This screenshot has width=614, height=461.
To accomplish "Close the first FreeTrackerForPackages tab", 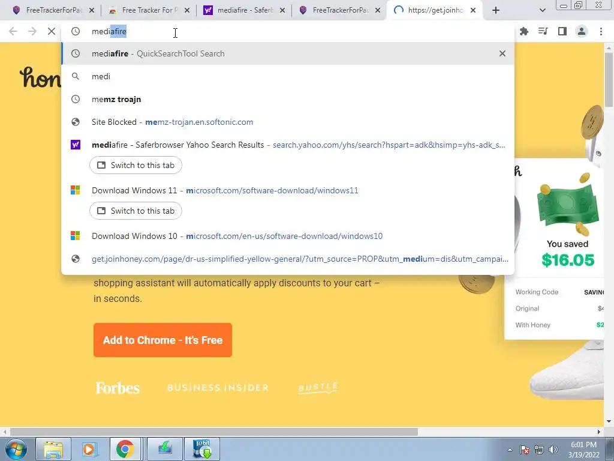I will click(92, 10).
